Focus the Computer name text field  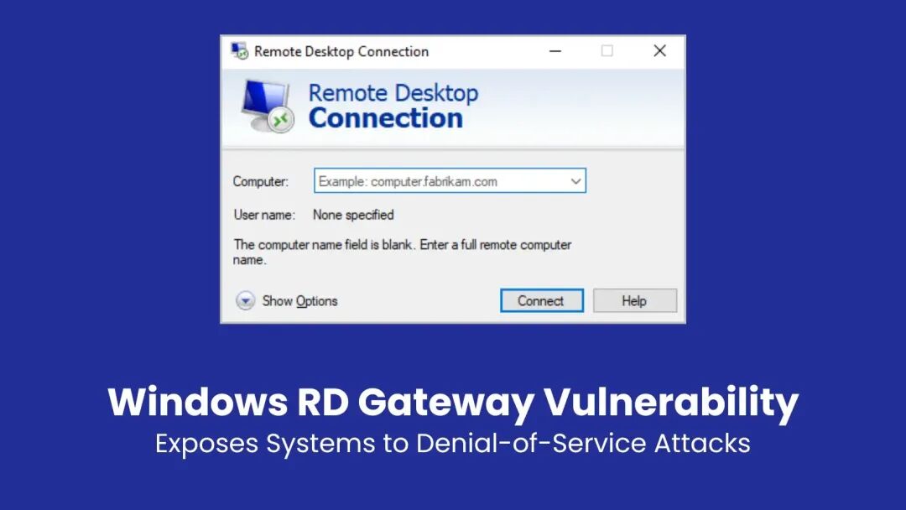click(x=441, y=181)
